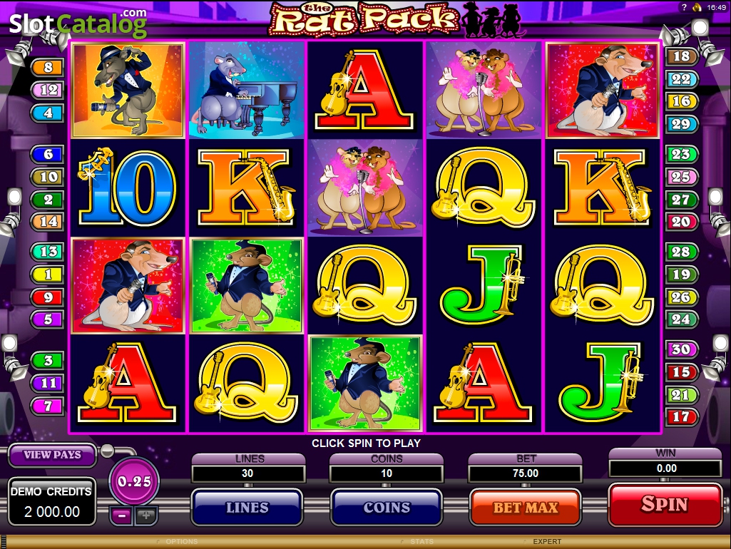Select payline 18 marker on right

point(681,56)
